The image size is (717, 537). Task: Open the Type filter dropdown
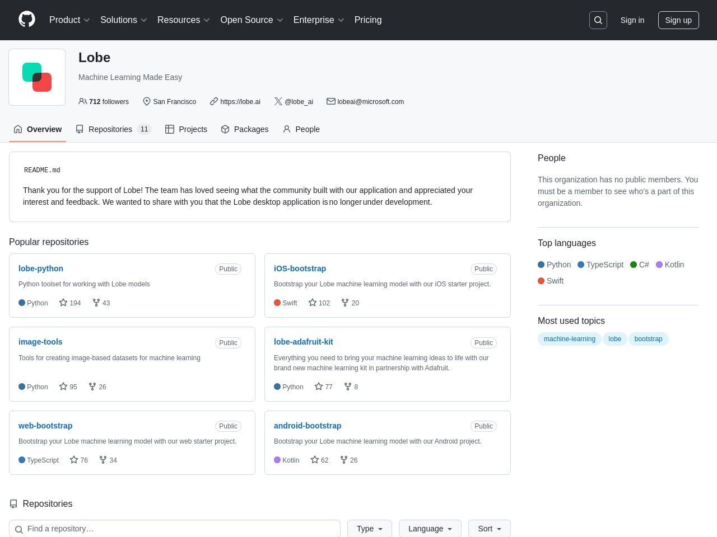(x=370, y=529)
